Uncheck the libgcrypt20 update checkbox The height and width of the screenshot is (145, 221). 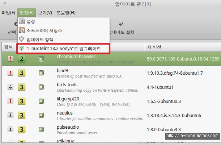(x=41, y=101)
